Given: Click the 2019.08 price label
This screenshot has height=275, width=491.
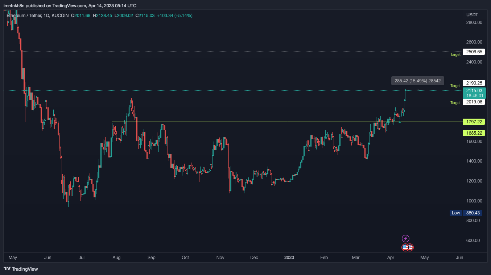Looking at the screenshot, I should click(474, 102).
